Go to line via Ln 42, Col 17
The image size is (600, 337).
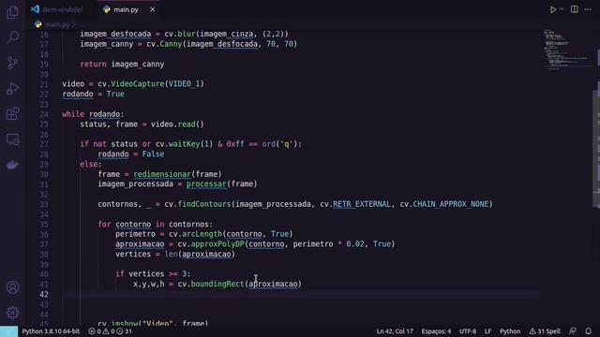click(x=395, y=331)
